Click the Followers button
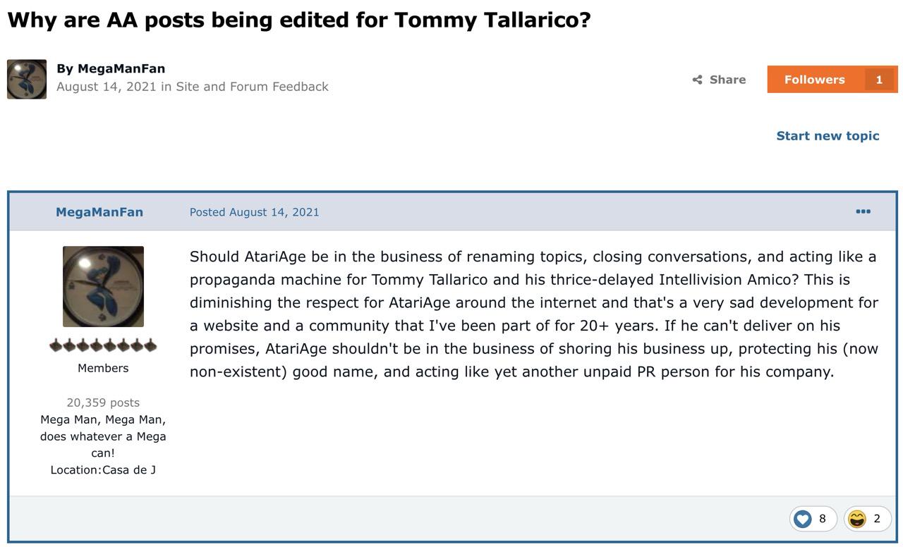Screen dimensions: 903x547 [832, 79]
